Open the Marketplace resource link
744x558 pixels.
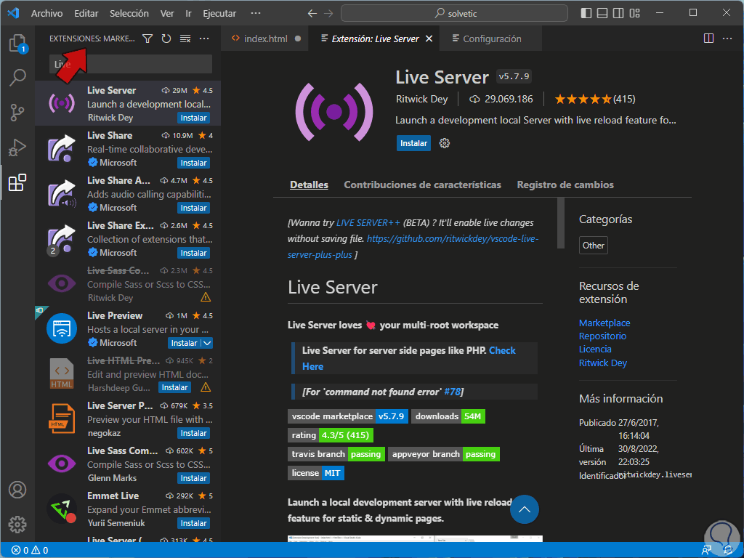coord(604,323)
